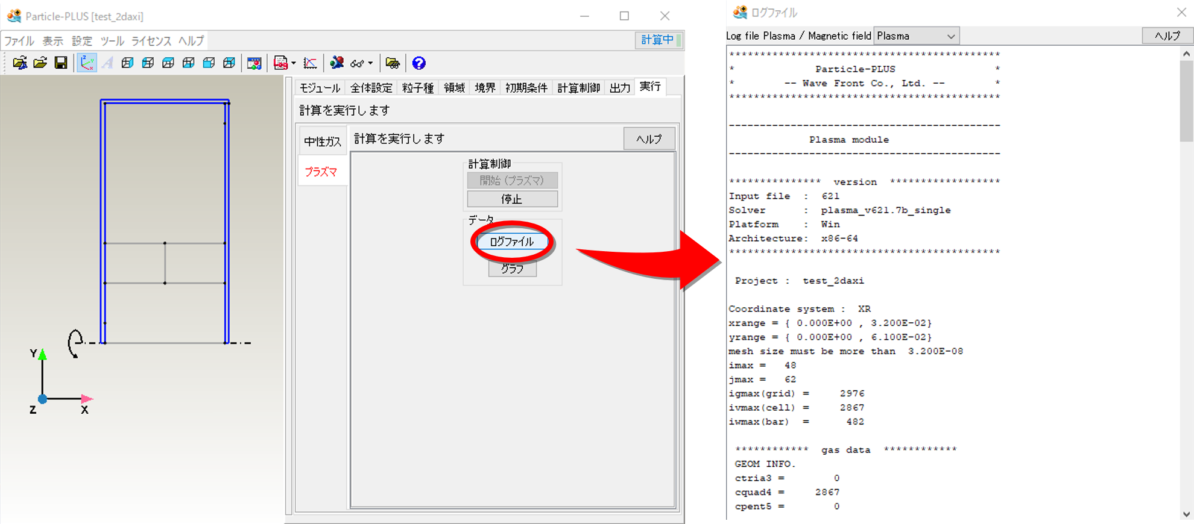Screen dimensions: 1194x524
Task: Click the 'Coordinate system : XR' log line
Action: [800, 309]
